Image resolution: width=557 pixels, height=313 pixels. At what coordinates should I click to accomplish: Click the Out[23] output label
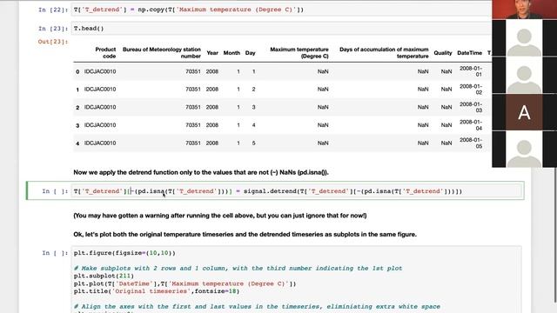click(52, 42)
